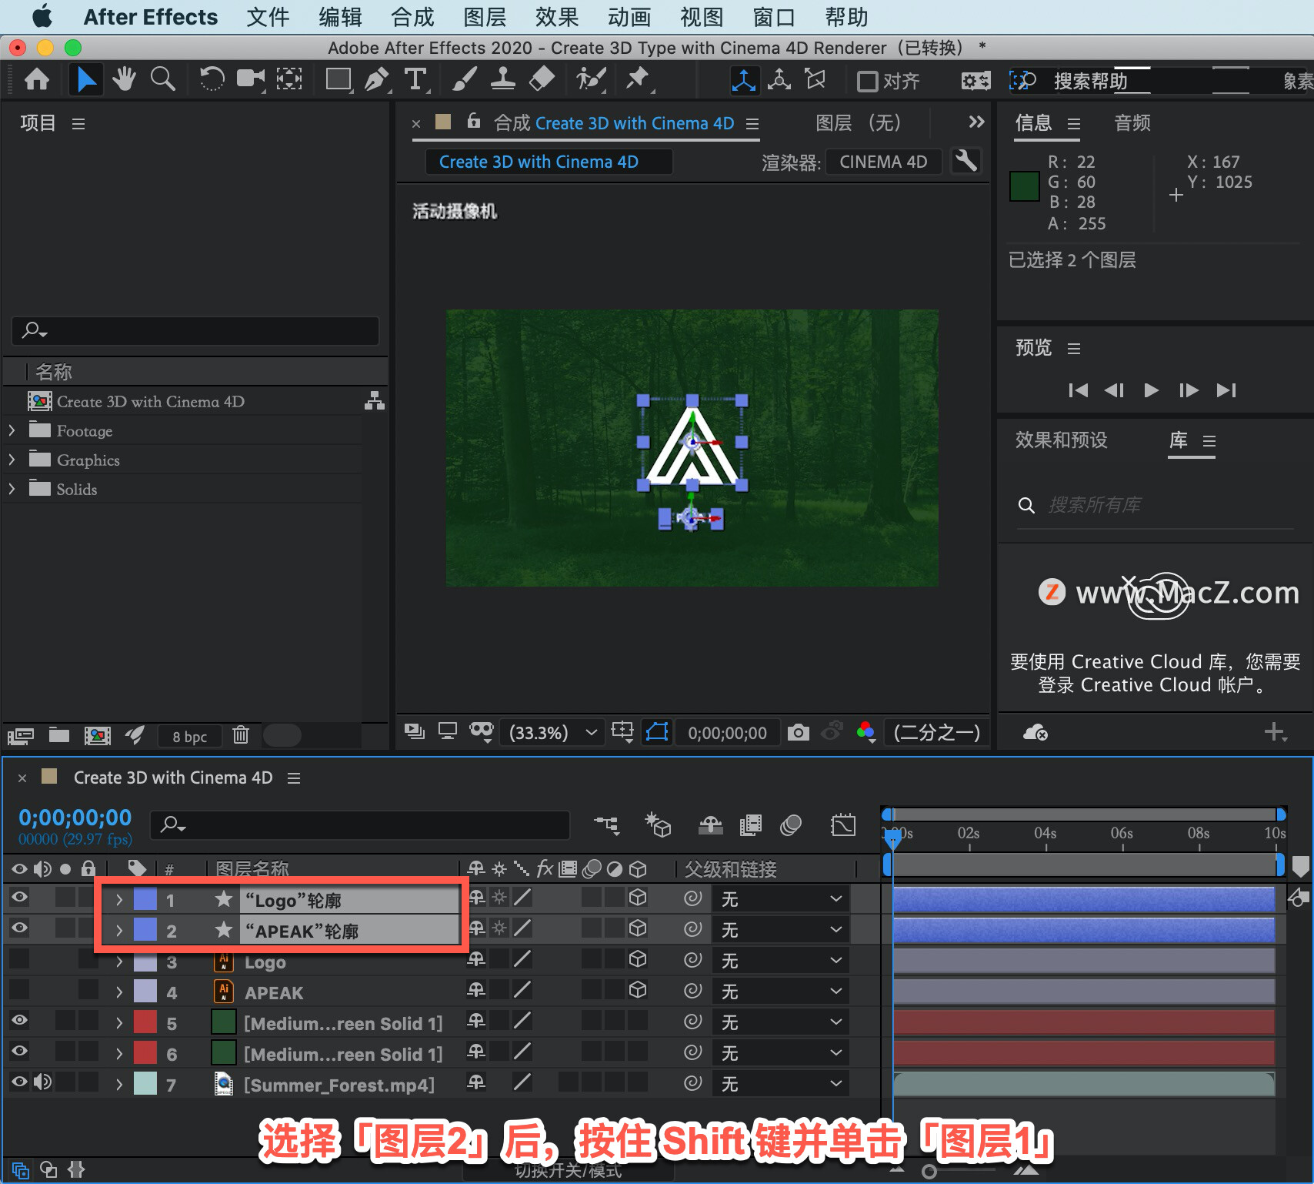Screen dimensions: 1314x1184
Task: Play the preview
Action: [x=1151, y=390]
